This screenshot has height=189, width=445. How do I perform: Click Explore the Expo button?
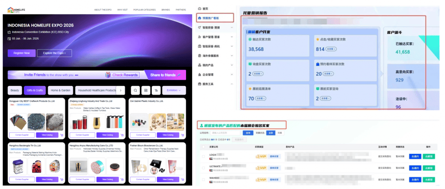pos(54,53)
